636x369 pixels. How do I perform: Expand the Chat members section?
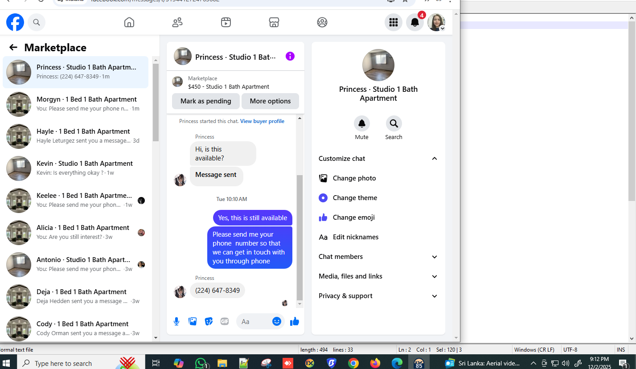[378, 257]
